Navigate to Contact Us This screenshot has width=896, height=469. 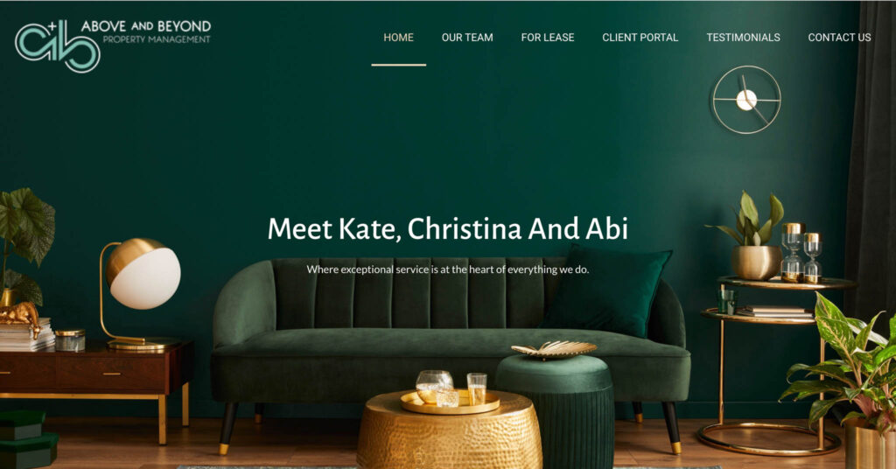tap(839, 38)
